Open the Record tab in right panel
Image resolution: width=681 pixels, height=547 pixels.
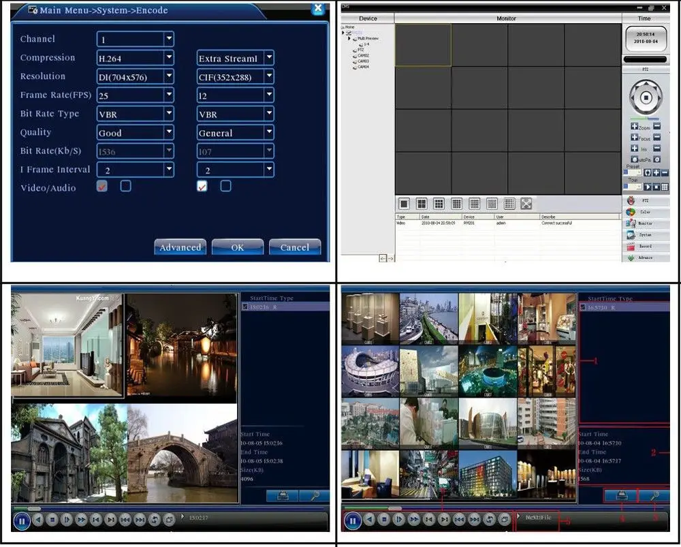coord(645,246)
